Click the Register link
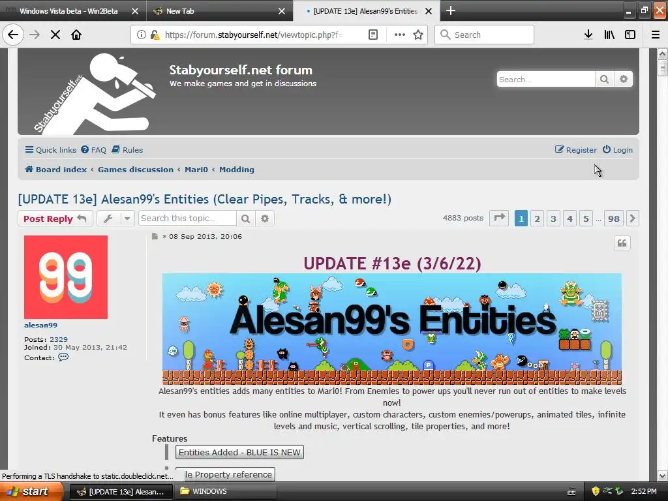Viewport: 668px width, 501px height. click(x=576, y=149)
